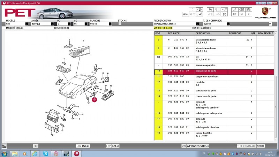Click the VIN FILTRE ACTIF label
This screenshot has width=279, height=157.
163,28
